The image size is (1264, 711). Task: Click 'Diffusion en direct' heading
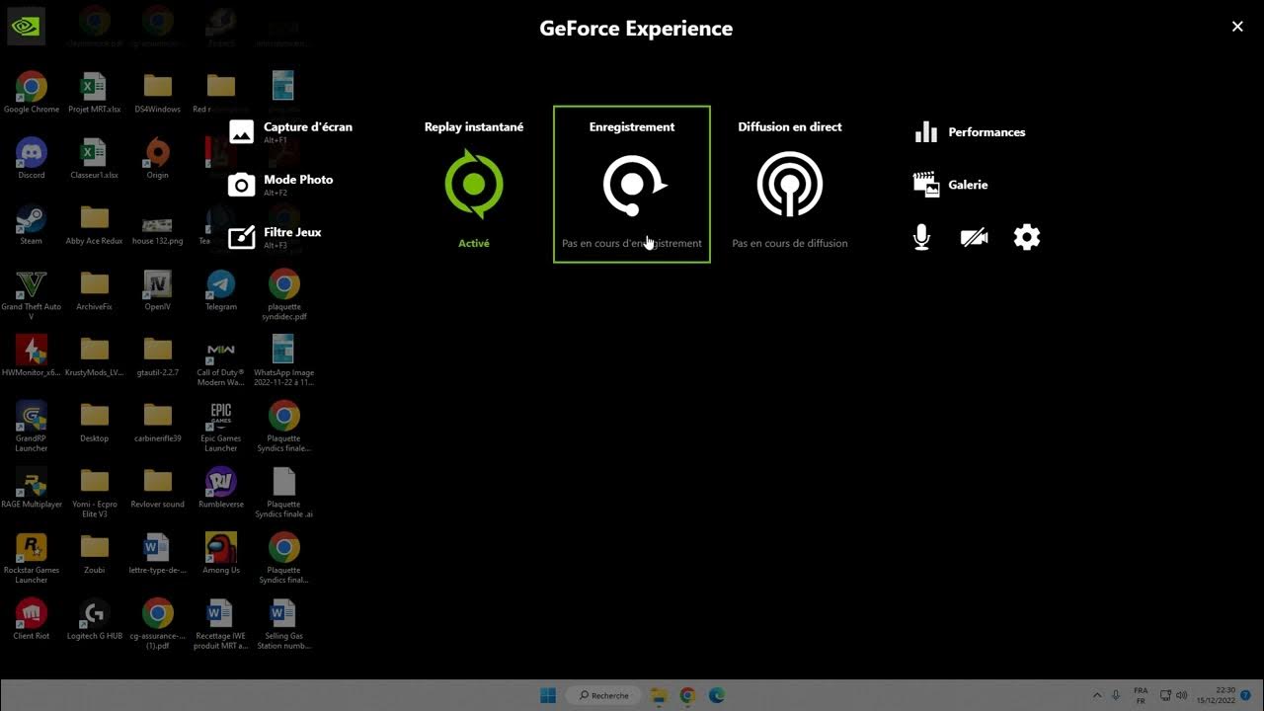pos(789,126)
